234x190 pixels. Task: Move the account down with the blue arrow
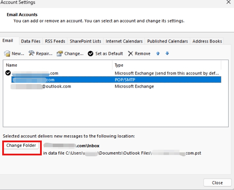coord(167,53)
